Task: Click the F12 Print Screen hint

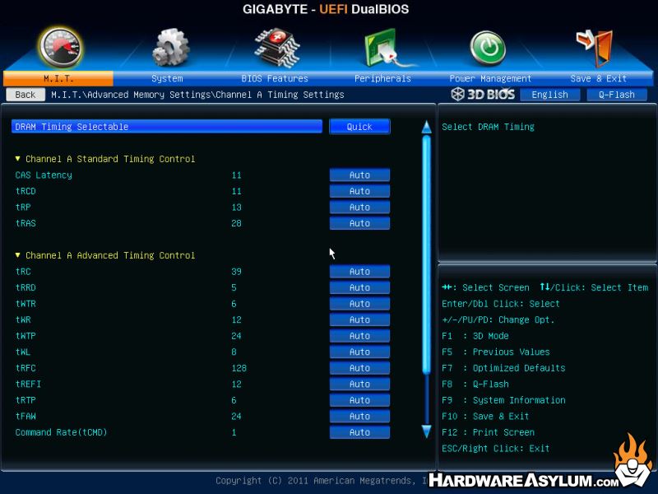Action: (488, 432)
